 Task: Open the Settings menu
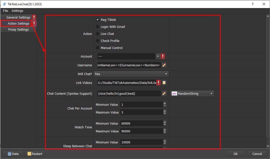17,11
